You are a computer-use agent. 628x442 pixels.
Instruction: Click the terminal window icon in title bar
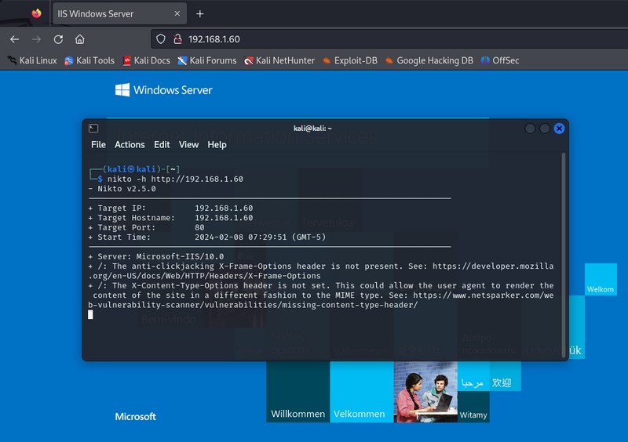(x=93, y=129)
